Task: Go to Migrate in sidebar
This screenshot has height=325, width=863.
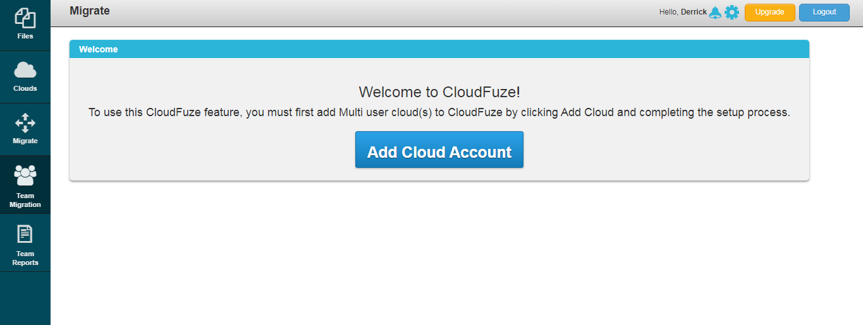Action: 25,129
